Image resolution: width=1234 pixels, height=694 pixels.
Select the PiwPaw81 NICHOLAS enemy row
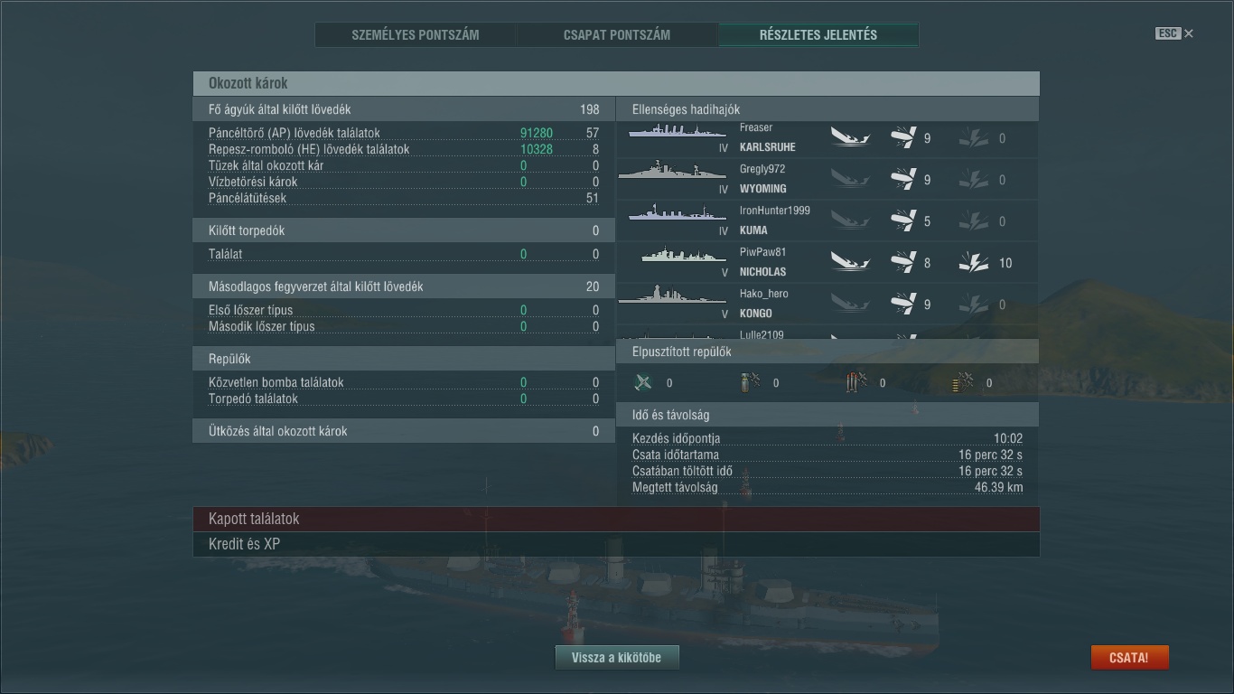pos(827,263)
